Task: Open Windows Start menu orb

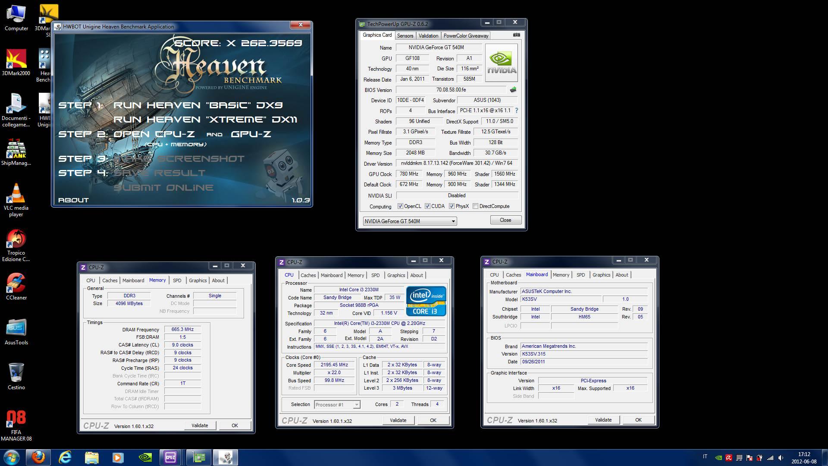Action: 12,457
